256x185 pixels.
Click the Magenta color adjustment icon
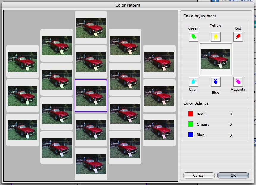pos(238,82)
